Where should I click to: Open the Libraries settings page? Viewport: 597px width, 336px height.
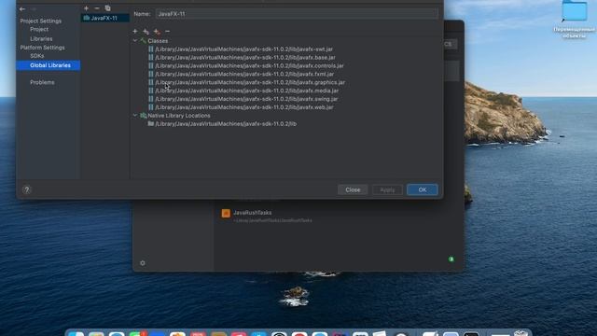click(41, 39)
